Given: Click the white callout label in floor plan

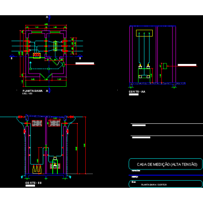Looking at the screenshot, I should [x=85, y=63].
